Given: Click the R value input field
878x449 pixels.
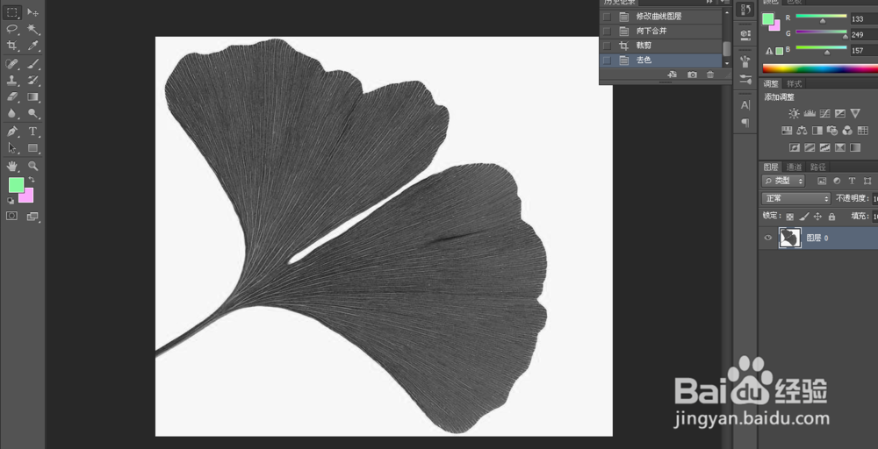Looking at the screenshot, I should (863, 19).
